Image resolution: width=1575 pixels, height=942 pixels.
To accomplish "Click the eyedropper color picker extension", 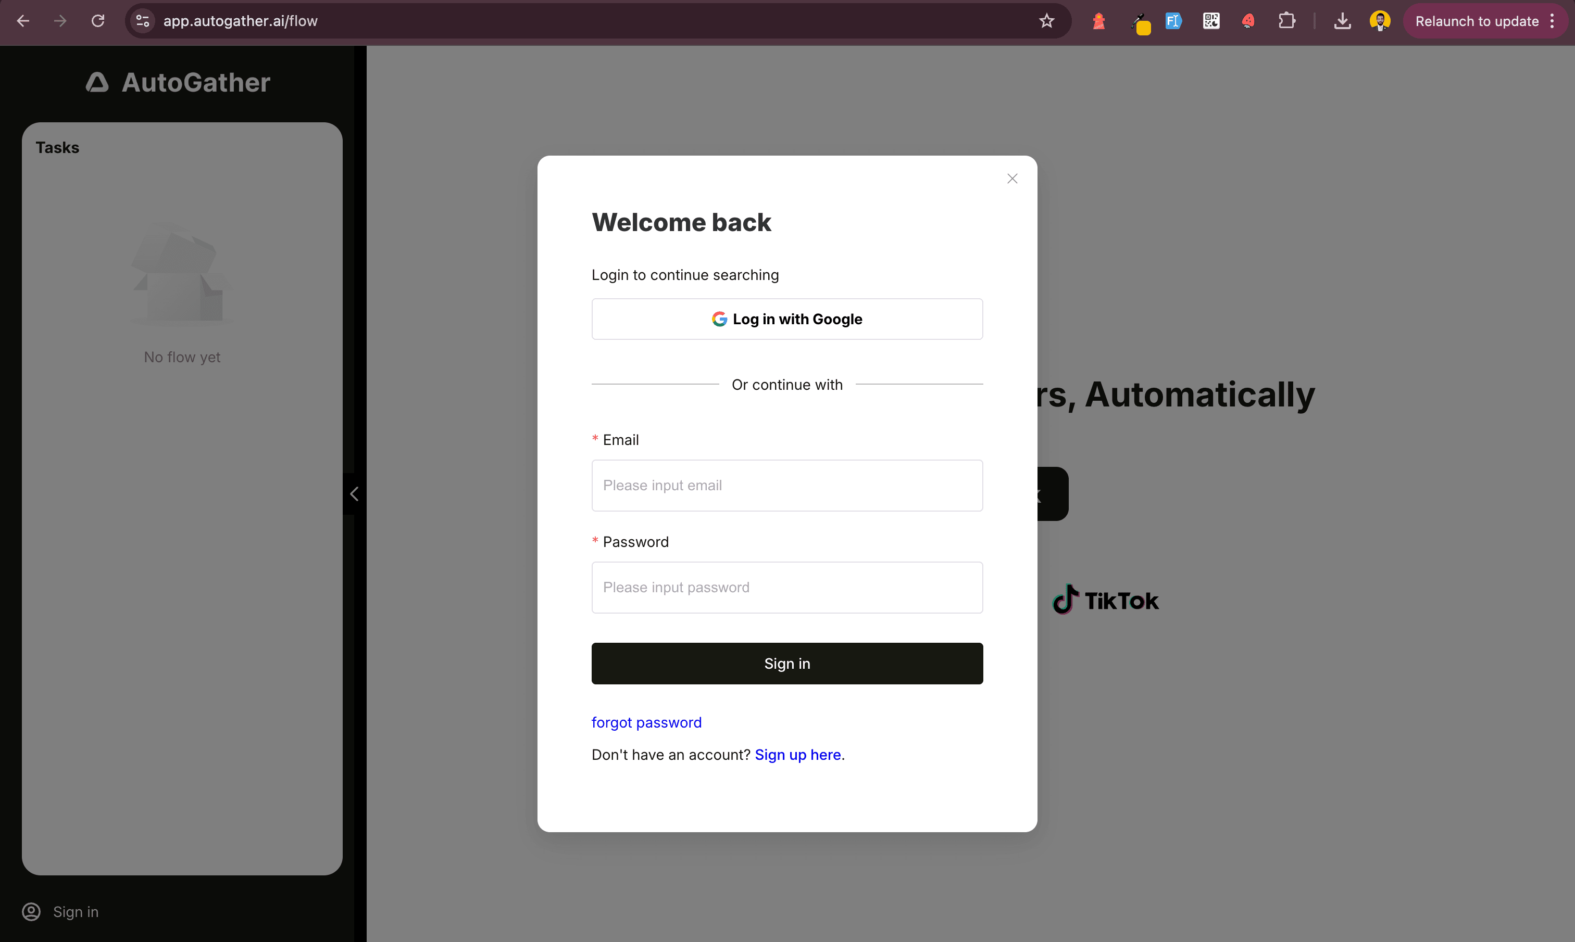I will click(x=1141, y=21).
